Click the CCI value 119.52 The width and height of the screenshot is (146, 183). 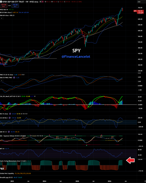tap(14, 118)
